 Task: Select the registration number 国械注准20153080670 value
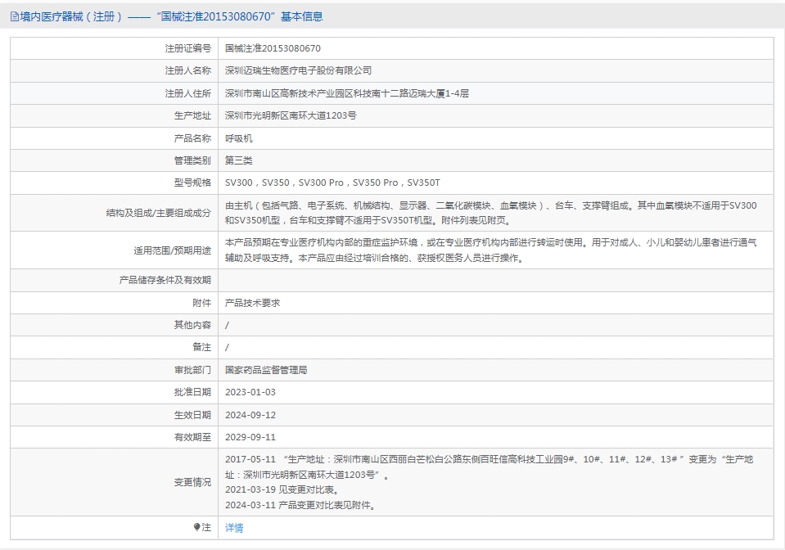pos(273,48)
